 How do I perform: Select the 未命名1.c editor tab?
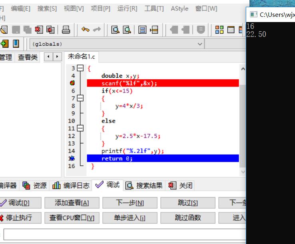pos(81,56)
